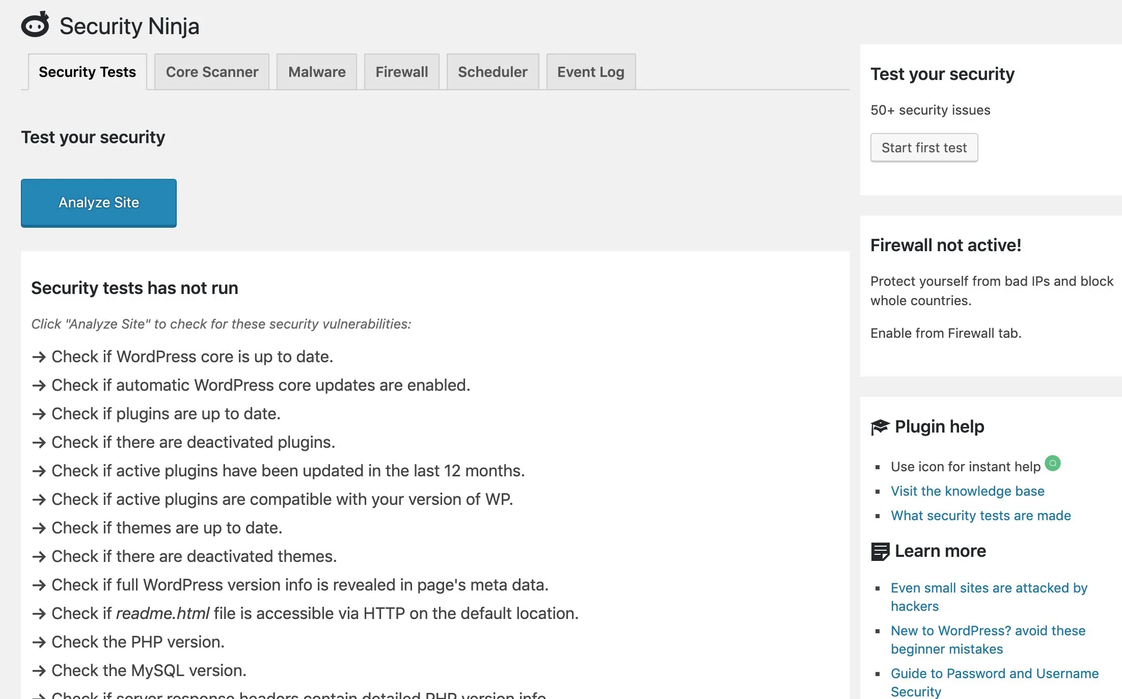Open Guide to Password and Username Security
The image size is (1122, 699).
(x=995, y=683)
